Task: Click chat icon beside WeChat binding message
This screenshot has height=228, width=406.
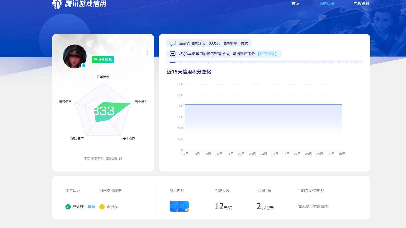Action: pyautogui.click(x=173, y=54)
